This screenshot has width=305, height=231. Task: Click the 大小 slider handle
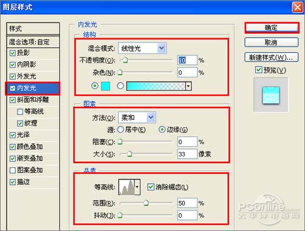(x=129, y=154)
